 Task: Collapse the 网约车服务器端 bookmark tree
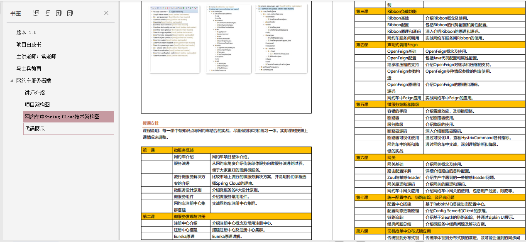[12, 81]
